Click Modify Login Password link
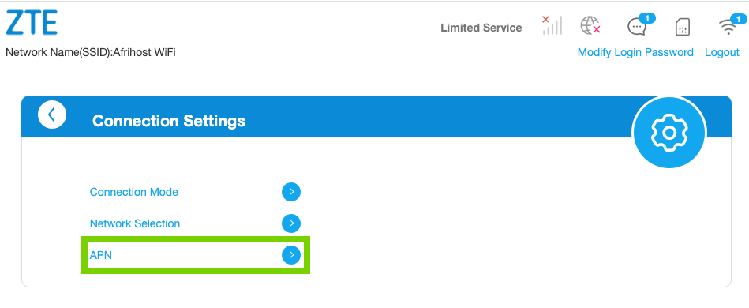The width and height of the screenshot is (749, 308). (635, 53)
